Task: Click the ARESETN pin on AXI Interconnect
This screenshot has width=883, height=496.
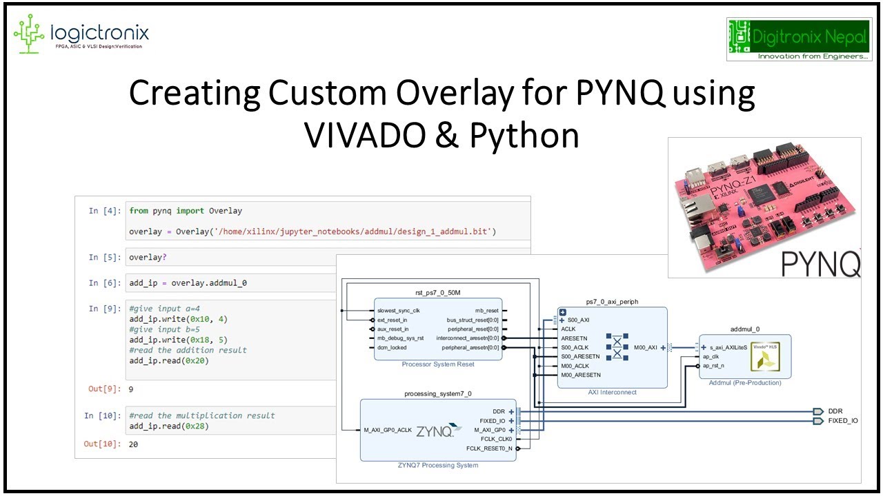Action: pos(574,338)
